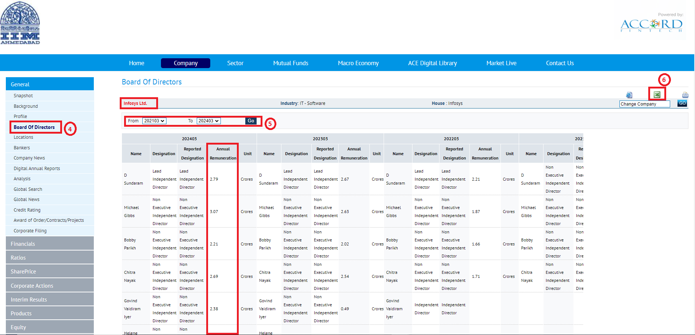This screenshot has height=335, width=695.
Task: Open the To period dropdown
Action: click(208, 121)
